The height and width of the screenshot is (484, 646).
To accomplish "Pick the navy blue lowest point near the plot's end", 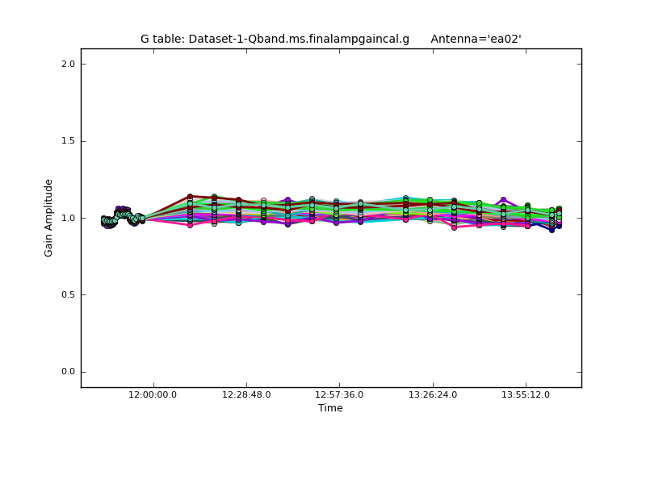I will tap(552, 229).
